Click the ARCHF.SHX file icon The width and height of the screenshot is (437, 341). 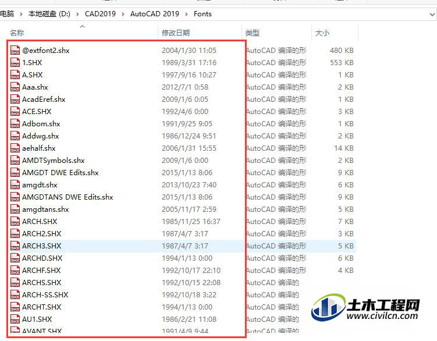pyautogui.click(x=15, y=270)
